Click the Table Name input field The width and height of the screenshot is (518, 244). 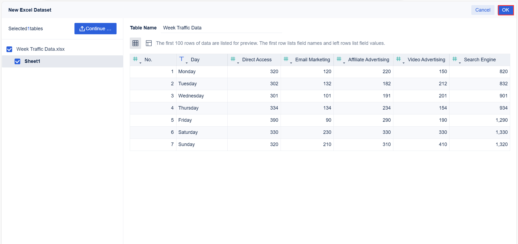pyautogui.click(x=221, y=28)
